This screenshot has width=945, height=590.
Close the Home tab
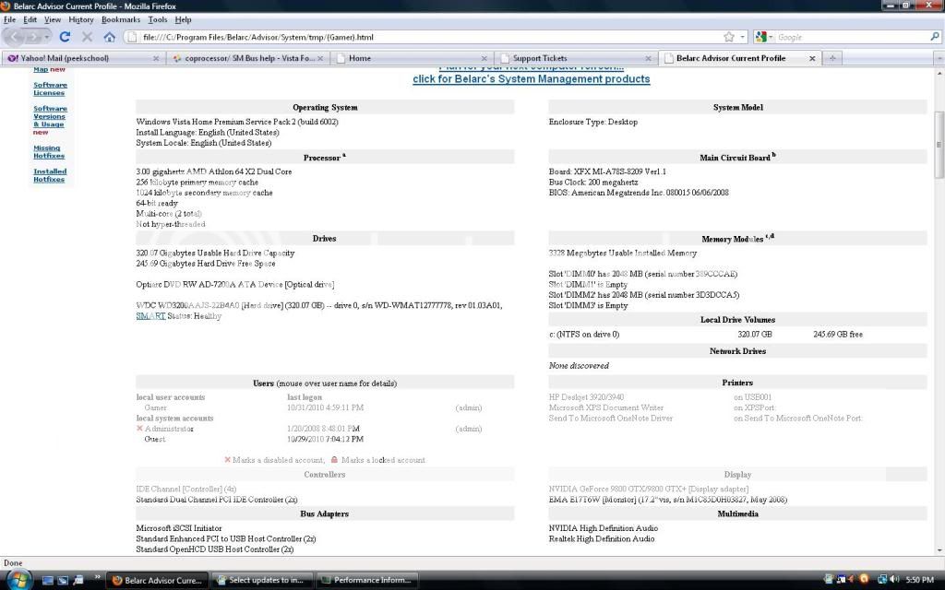click(484, 58)
